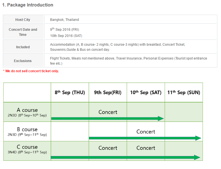Select the "10th Sep 2016 (SAT)" date
The width and height of the screenshot is (221, 169).
click(x=66, y=36)
